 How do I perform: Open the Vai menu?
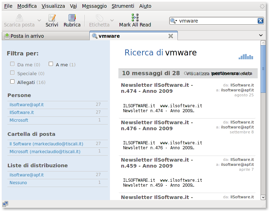(73, 6)
